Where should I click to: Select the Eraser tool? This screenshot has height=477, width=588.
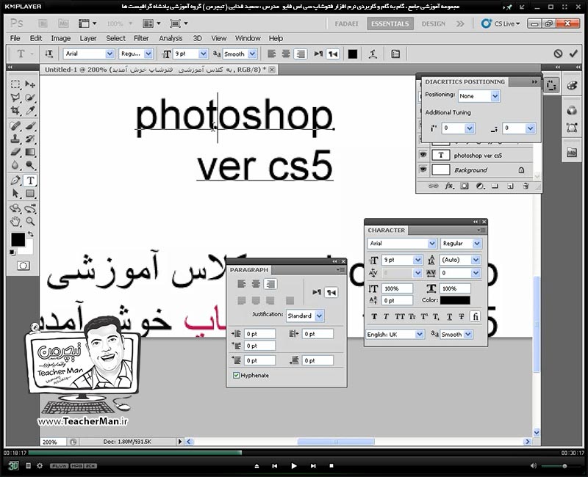point(15,152)
